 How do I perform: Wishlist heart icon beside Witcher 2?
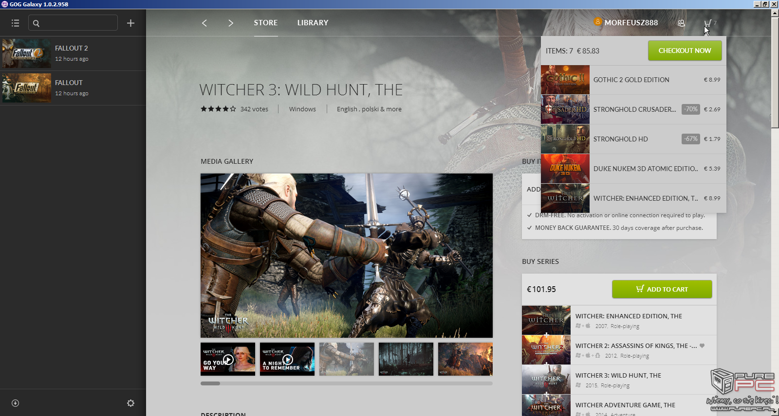(702, 346)
